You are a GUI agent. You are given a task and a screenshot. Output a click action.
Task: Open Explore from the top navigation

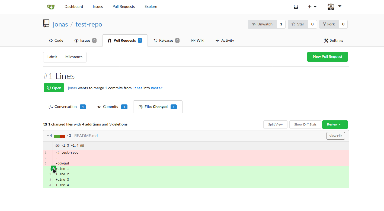(151, 6)
